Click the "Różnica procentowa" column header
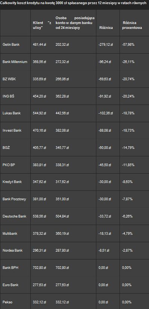Image resolution: width=149 pixels, height=309 pixels. tap(132, 25)
